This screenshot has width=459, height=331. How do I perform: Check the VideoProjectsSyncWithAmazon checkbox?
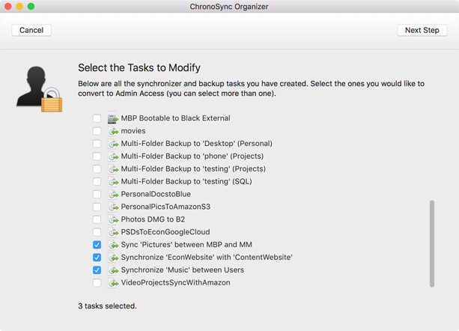[x=97, y=283]
